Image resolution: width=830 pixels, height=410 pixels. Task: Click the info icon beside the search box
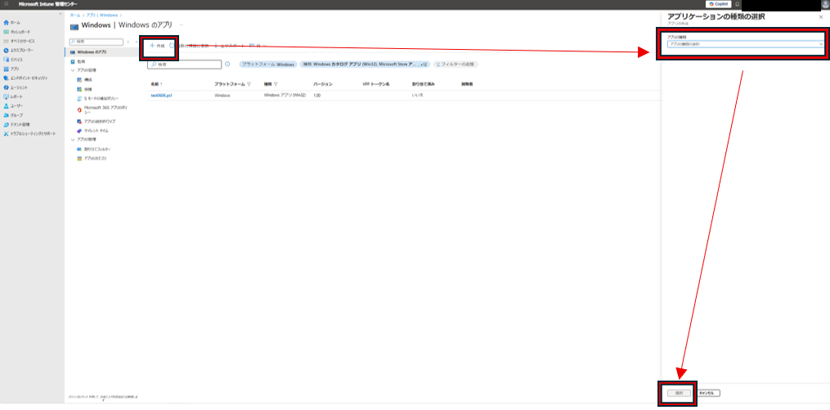pyautogui.click(x=227, y=64)
